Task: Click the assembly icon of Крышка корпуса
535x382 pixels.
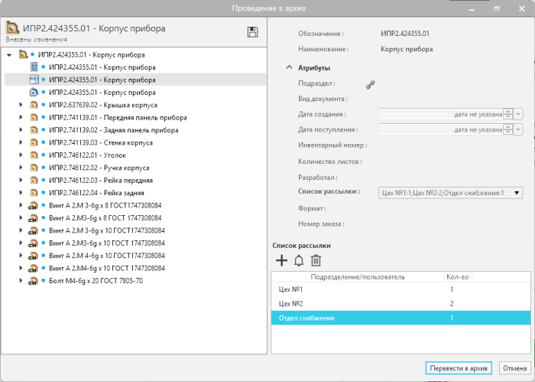Action: coord(34,105)
